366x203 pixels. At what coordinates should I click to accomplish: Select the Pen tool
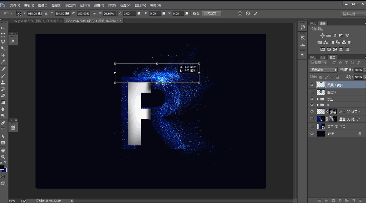(3, 123)
